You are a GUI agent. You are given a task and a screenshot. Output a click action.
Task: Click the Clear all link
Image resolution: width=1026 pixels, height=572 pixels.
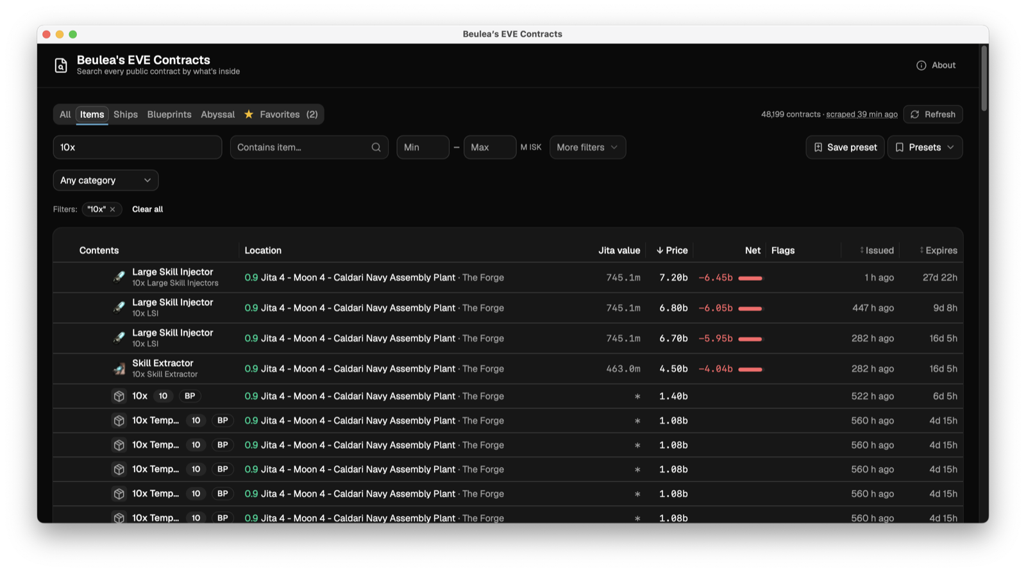(x=147, y=209)
